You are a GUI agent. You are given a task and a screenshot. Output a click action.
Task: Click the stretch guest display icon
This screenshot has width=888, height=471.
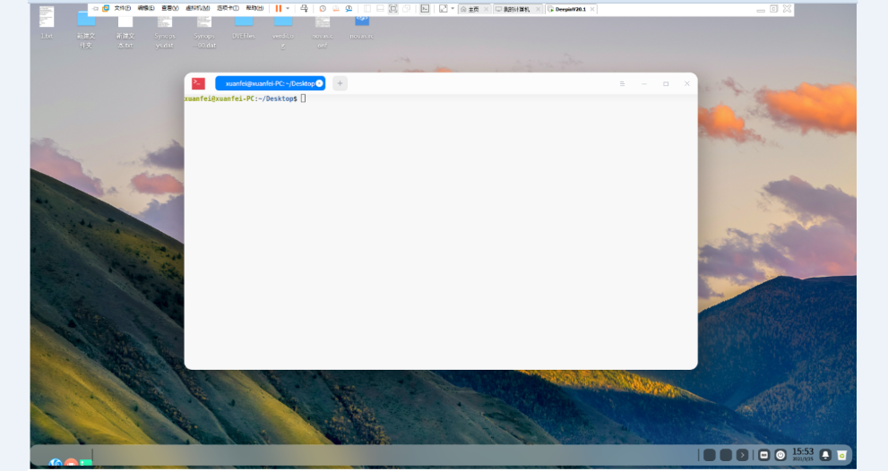pyautogui.click(x=444, y=8)
